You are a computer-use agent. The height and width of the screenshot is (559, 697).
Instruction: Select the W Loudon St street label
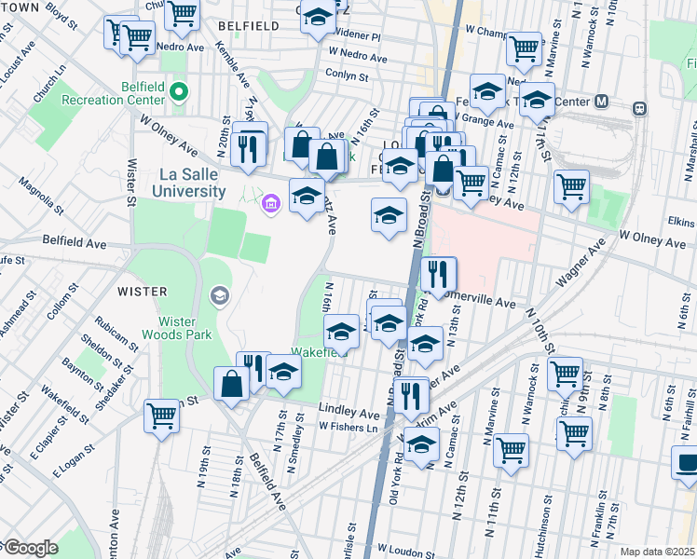[x=406, y=551]
